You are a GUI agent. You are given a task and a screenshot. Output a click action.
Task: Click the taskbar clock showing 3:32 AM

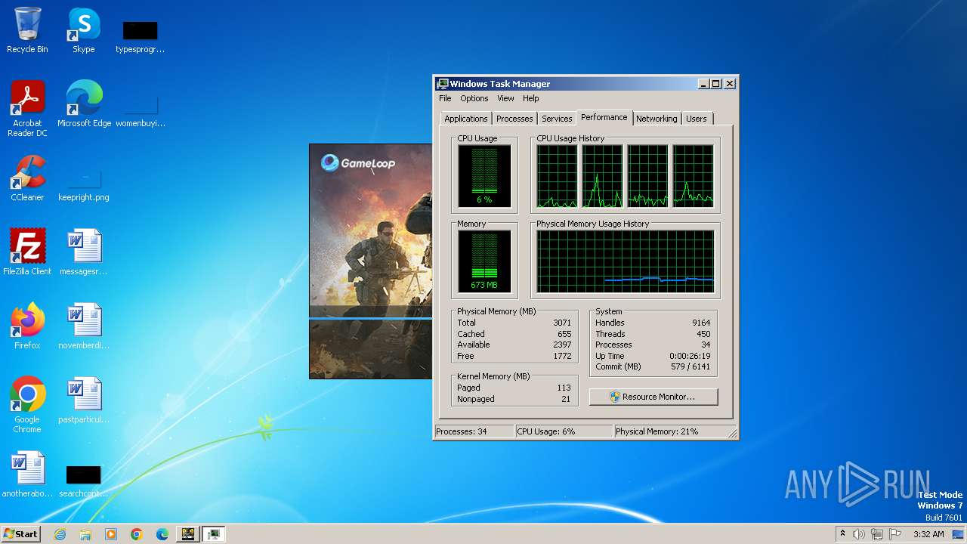928,534
